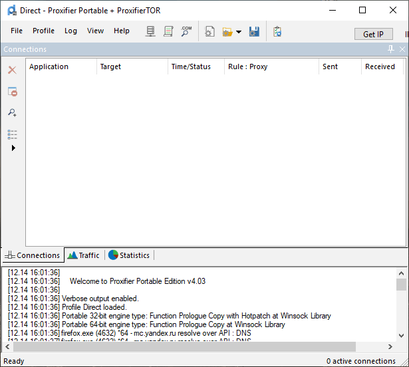Click horizontal scrollbar right arrow

click(x=390, y=346)
